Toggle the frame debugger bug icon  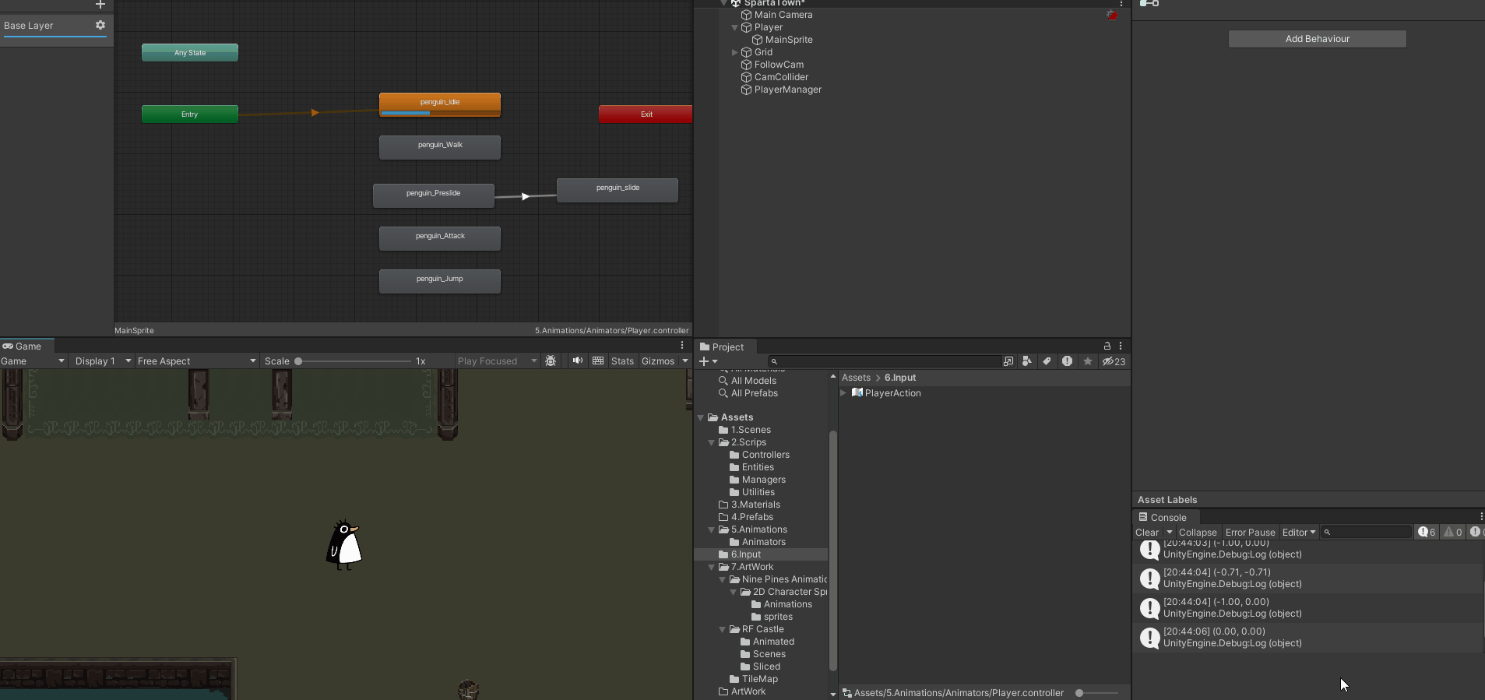click(551, 361)
